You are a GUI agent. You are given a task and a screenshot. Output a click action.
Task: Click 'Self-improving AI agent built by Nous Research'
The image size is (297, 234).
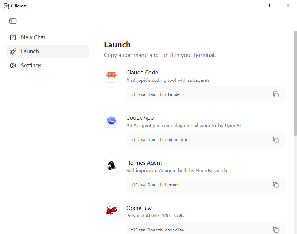177,171
